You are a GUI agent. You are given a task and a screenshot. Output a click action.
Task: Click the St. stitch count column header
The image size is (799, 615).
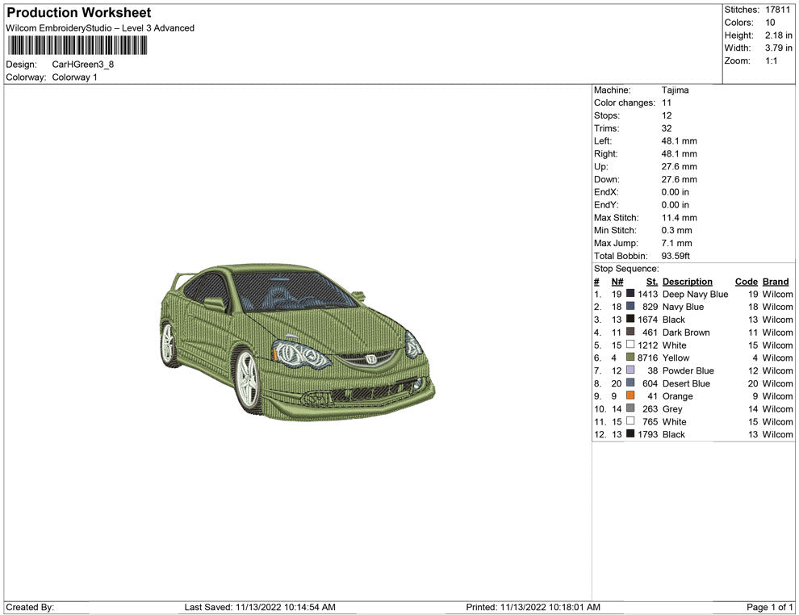651,282
